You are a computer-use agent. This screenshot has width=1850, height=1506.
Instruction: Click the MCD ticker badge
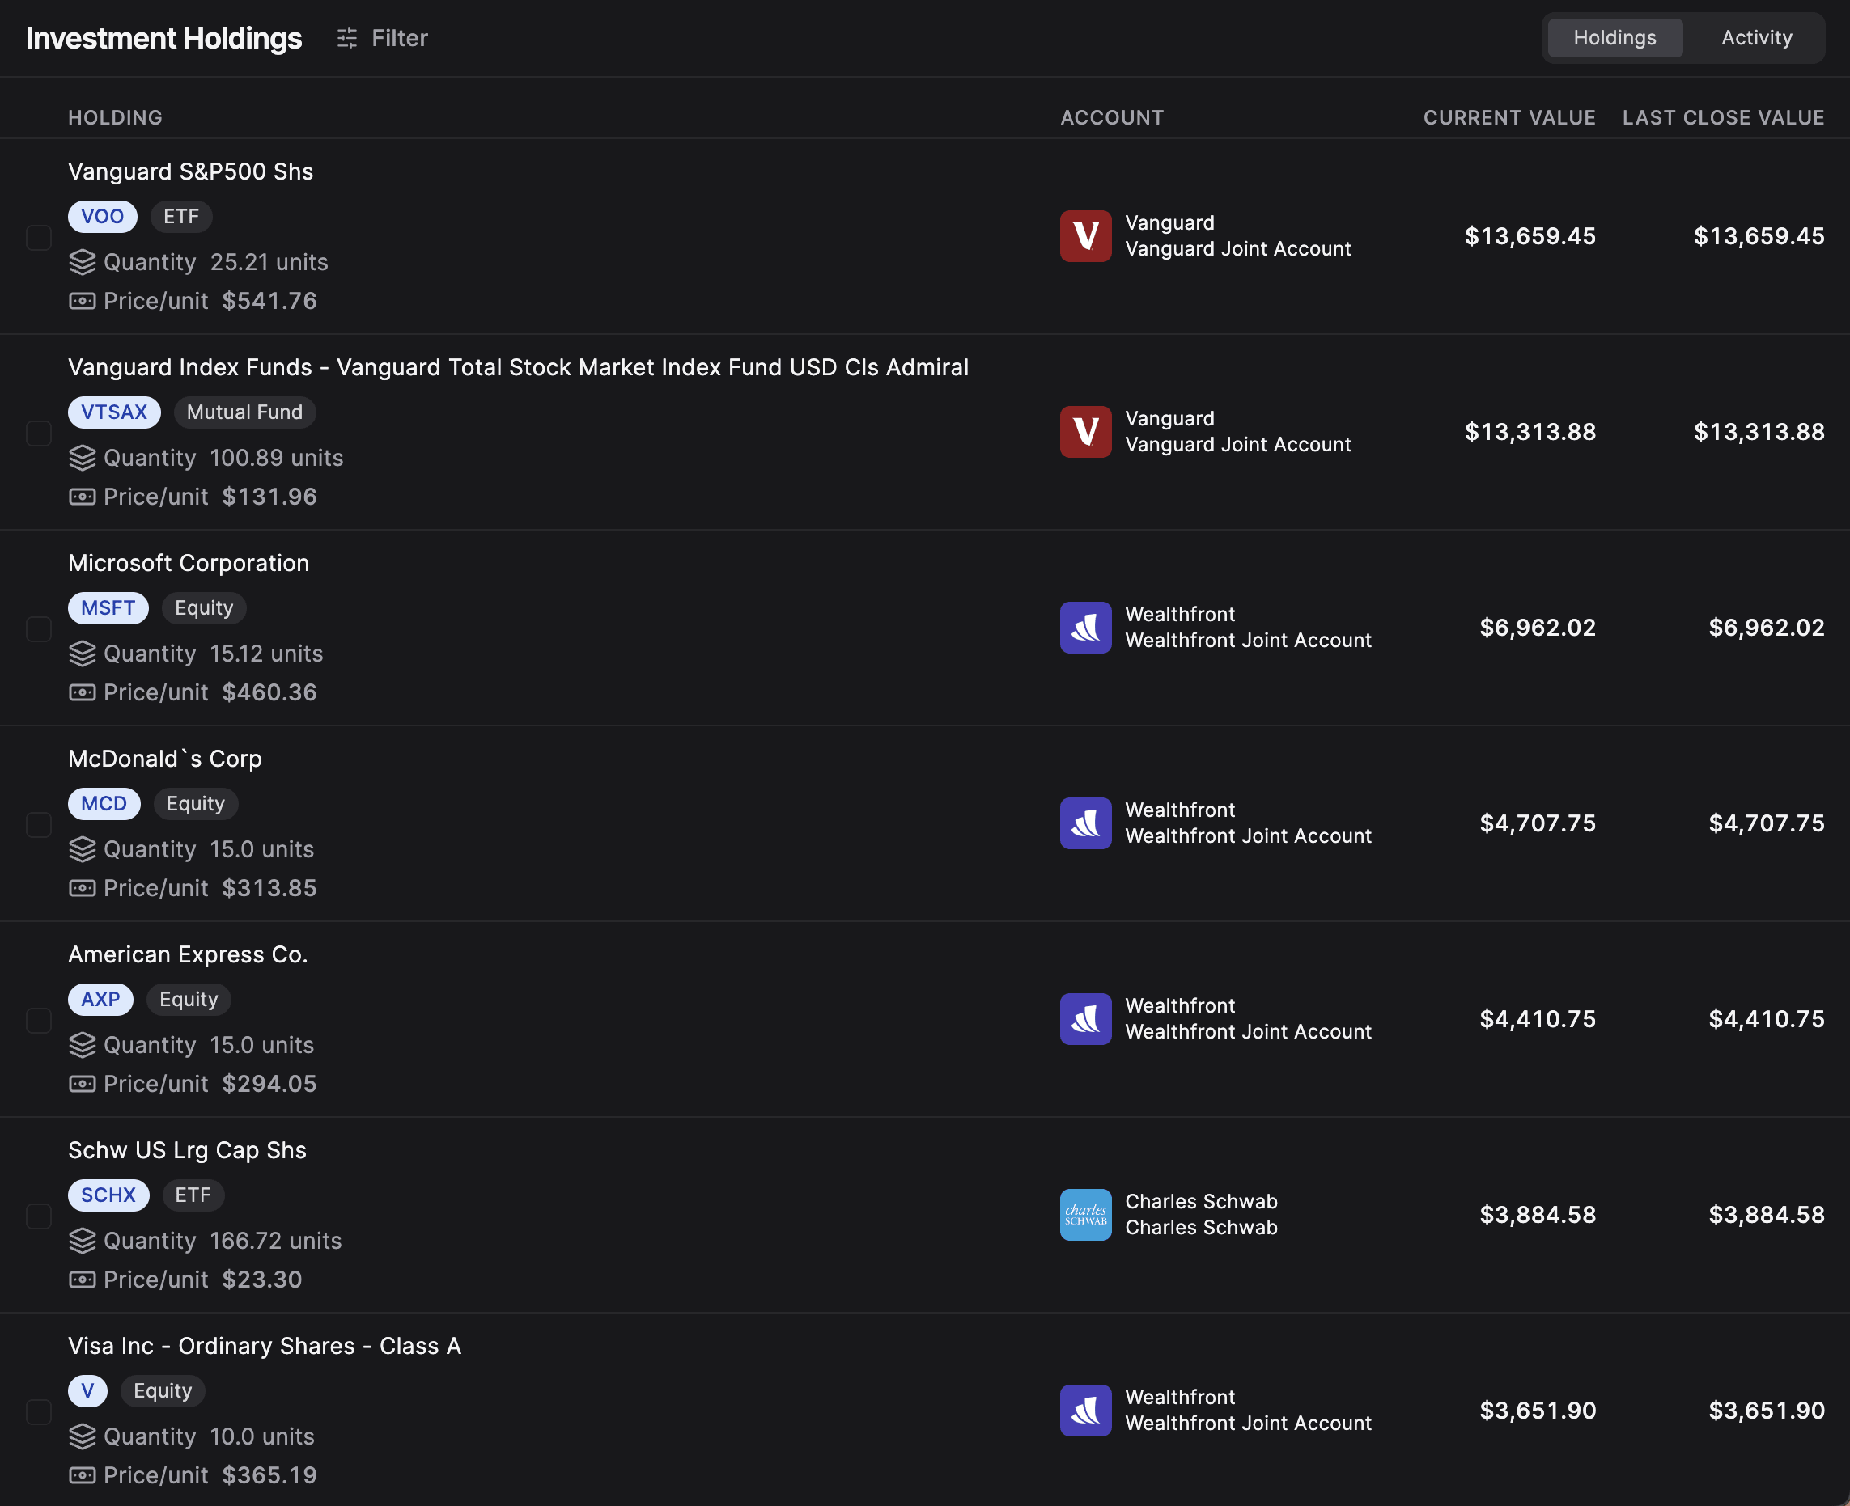pos(104,804)
